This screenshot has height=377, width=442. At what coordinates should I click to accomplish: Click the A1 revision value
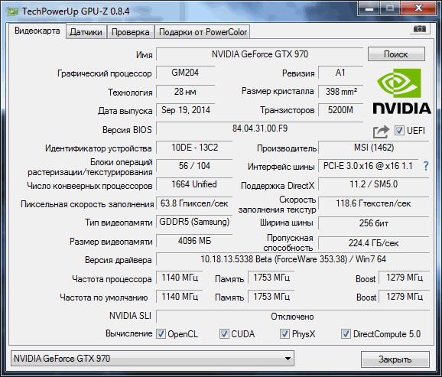pos(340,73)
